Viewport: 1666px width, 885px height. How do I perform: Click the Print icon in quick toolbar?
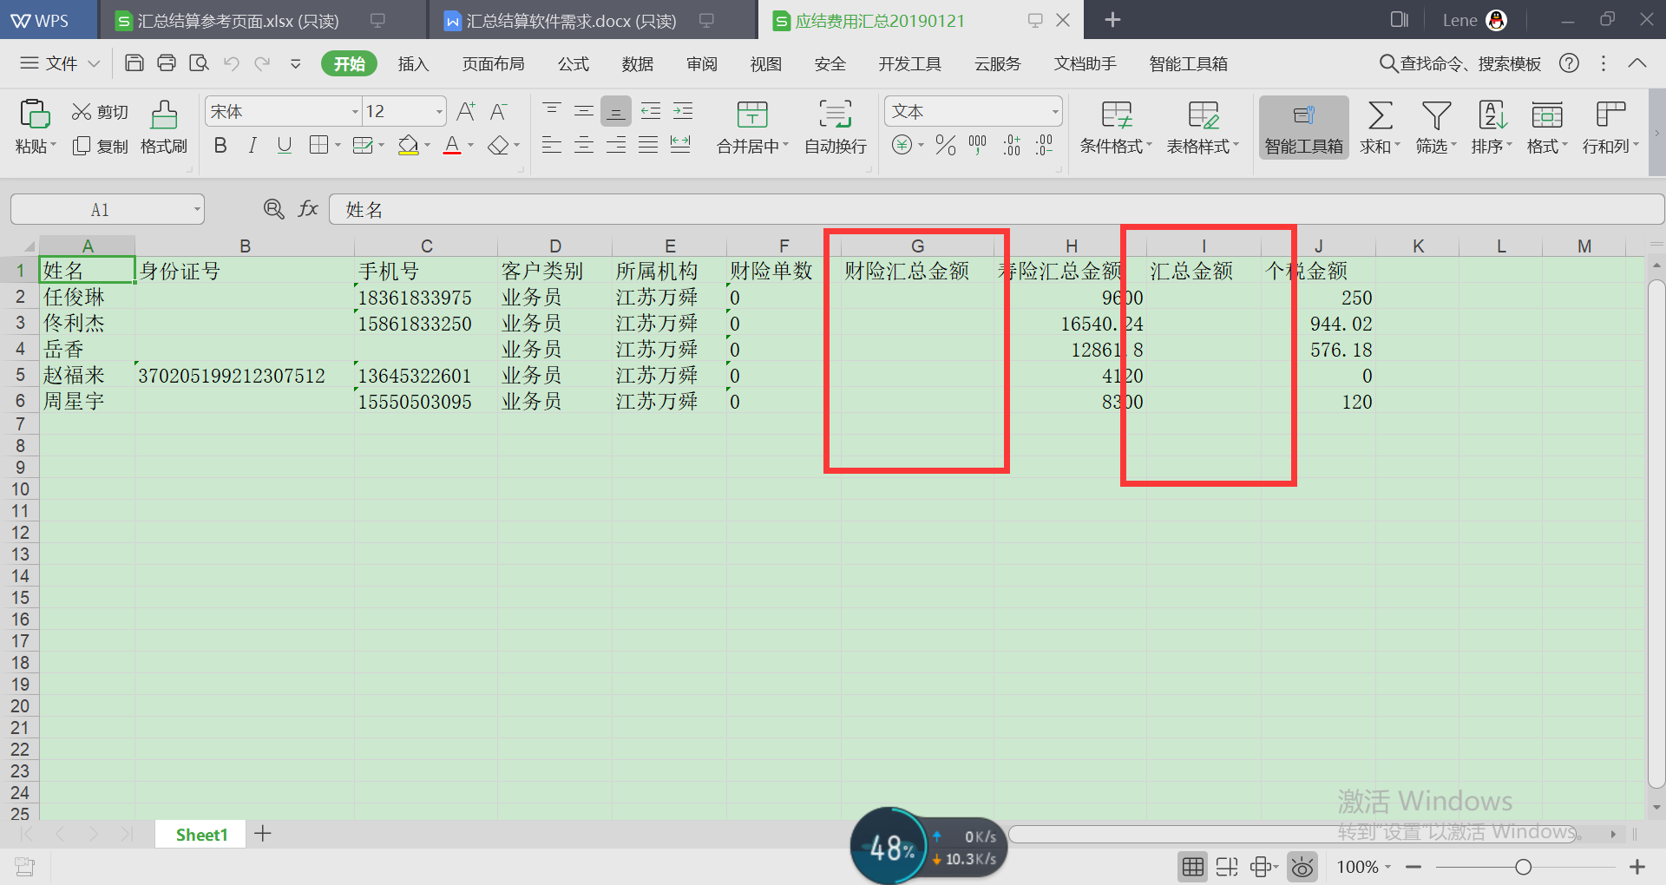(167, 62)
